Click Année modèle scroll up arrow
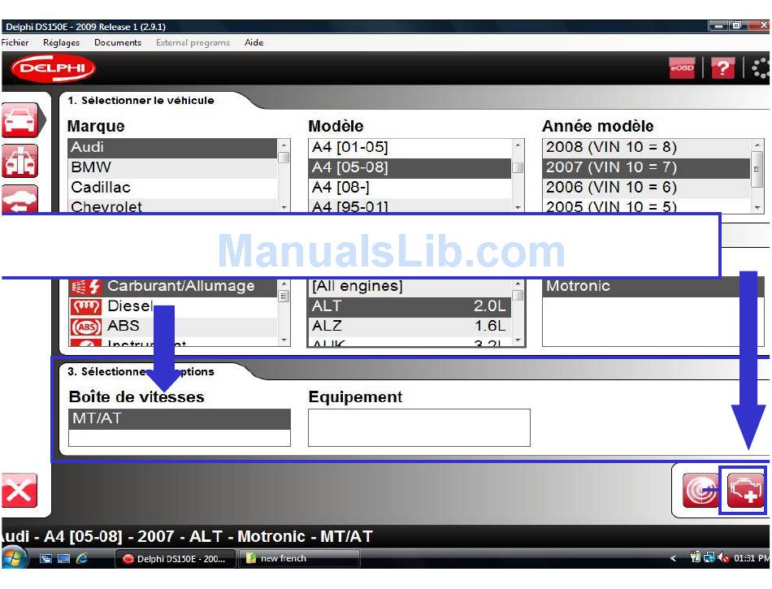The height and width of the screenshot is (589, 772). [757, 145]
